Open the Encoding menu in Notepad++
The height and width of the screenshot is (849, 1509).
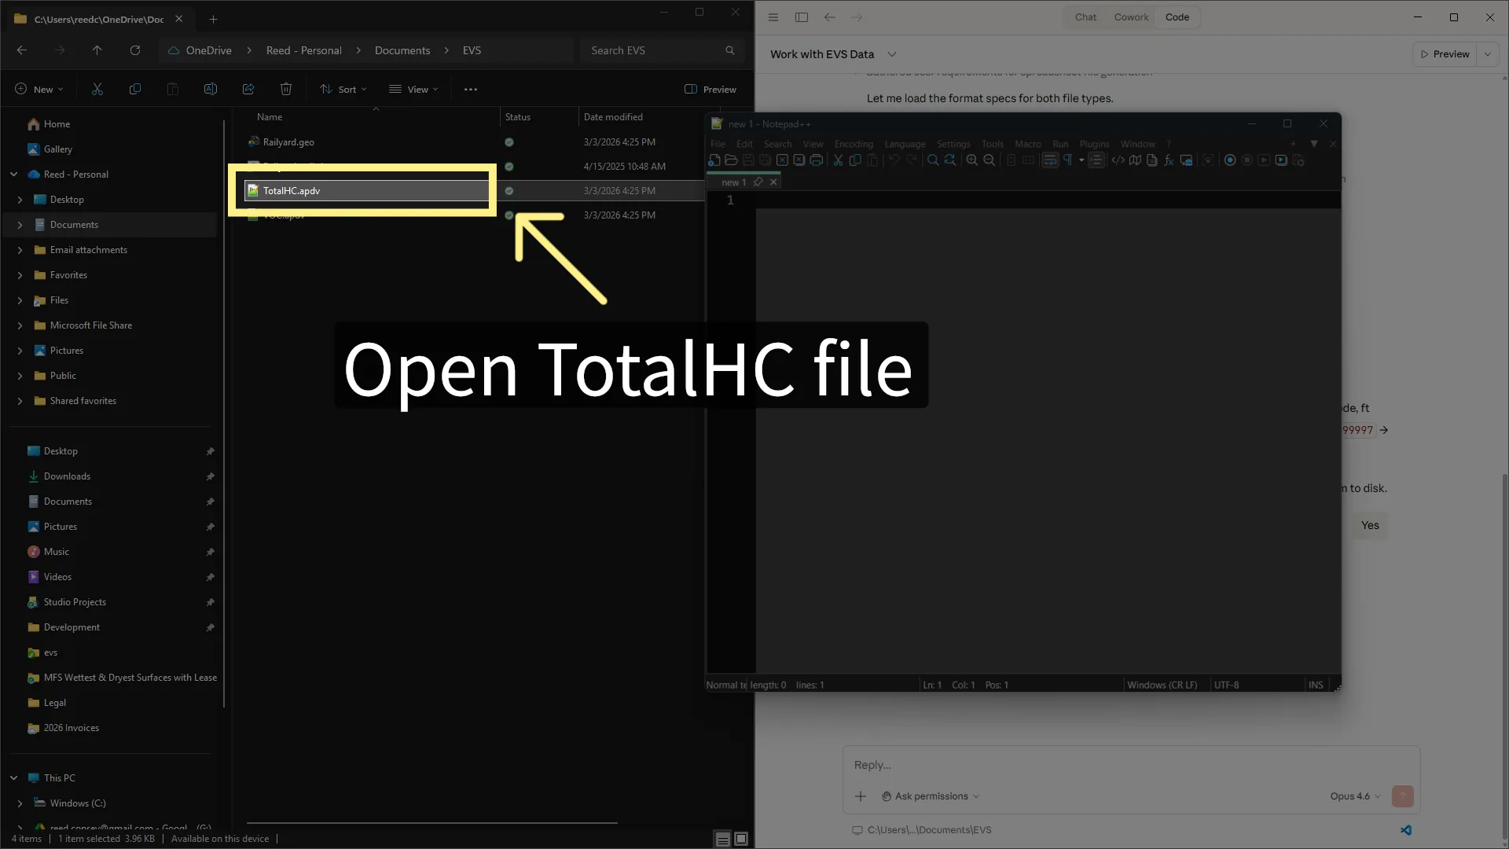(854, 144)
